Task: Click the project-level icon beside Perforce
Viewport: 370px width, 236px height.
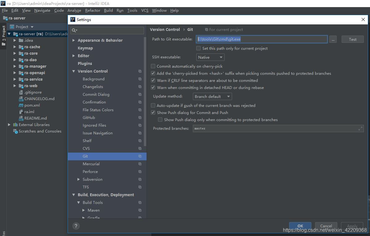Action: [x=140, y=171]
